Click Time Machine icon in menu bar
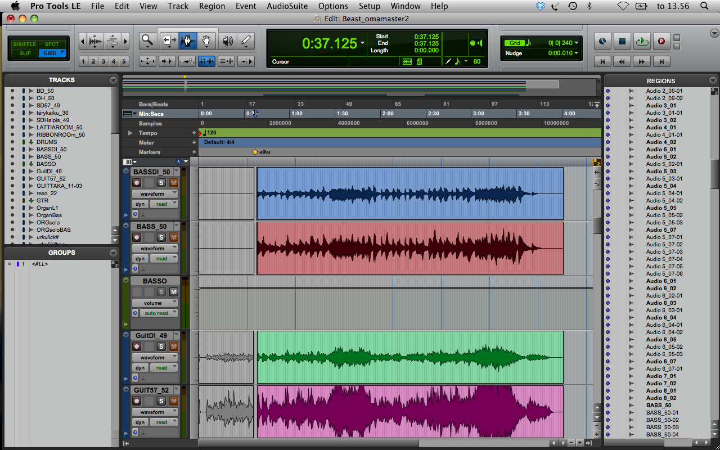Screen dimensions: 720x450 pos(573,6)
